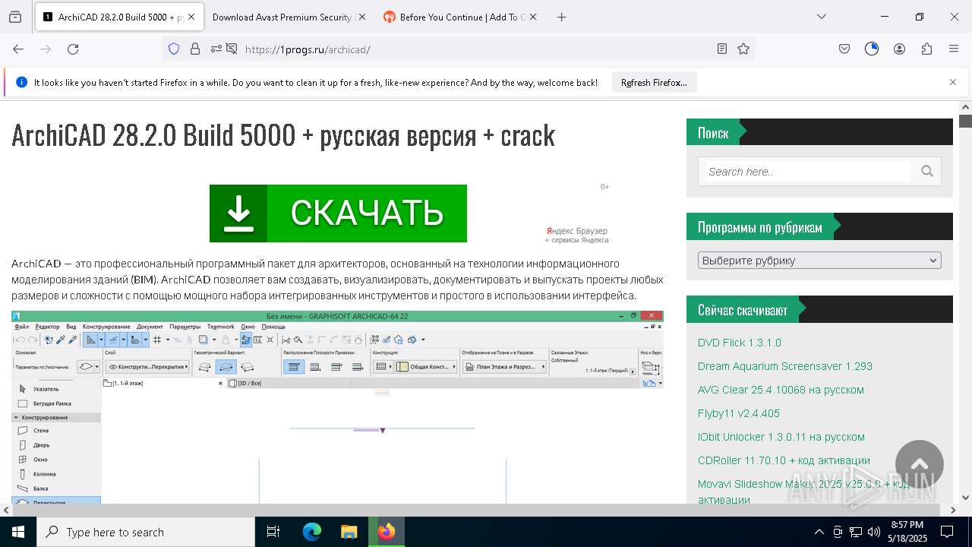
Task: Open Task View on the taskbar
Action: pos(273,532)
